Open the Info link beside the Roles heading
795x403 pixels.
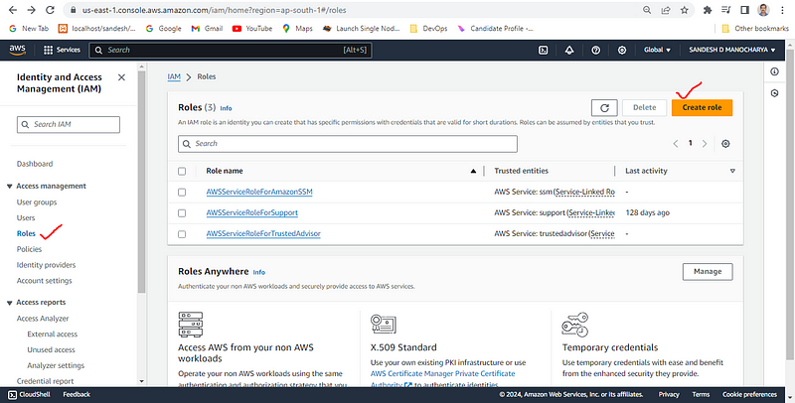tap(226, 108)
